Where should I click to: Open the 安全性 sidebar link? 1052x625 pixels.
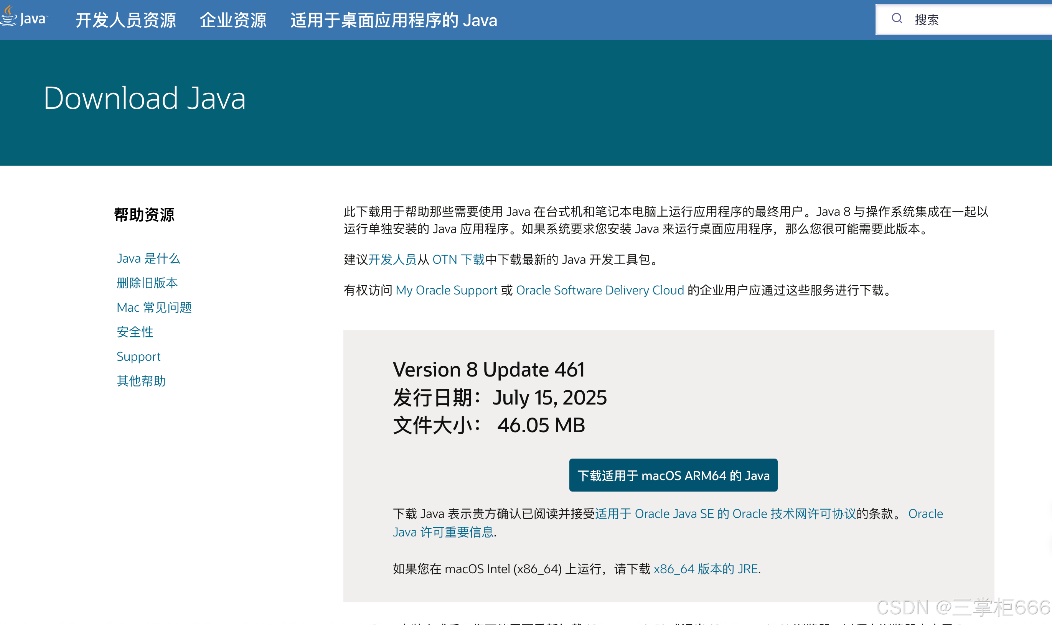135,332
